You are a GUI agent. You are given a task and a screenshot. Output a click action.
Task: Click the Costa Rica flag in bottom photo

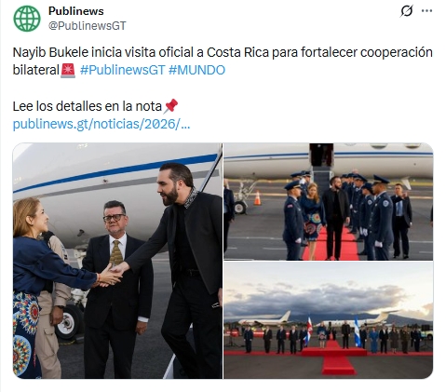click(x=308, y=331)
